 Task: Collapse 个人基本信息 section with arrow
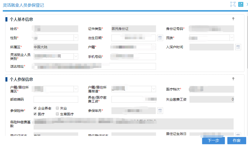[233, 19]
